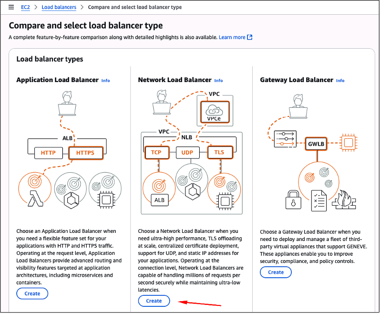Open the hamburger navigation menu
The image size is (380, 314).
click(x=11, y=7)
